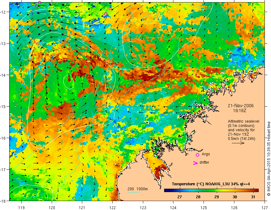
Task: Click latitude axis label -18
Action: (x=3, y=201)
